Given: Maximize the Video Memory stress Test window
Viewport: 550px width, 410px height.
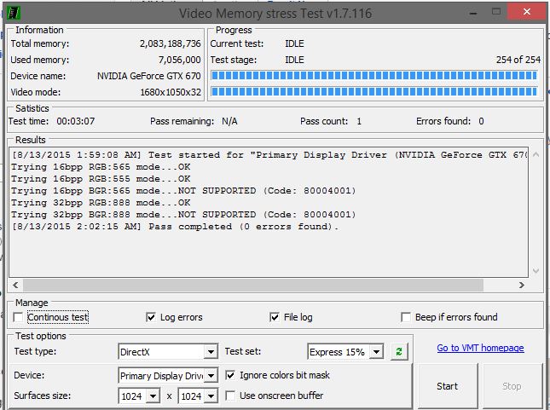Looking at the screenshot, I should pyautogui.click(x=496, y=12).
